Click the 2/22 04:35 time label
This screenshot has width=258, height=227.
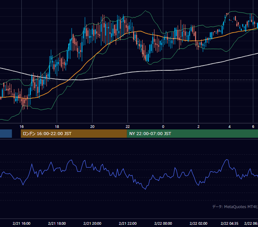pos(230,223)
